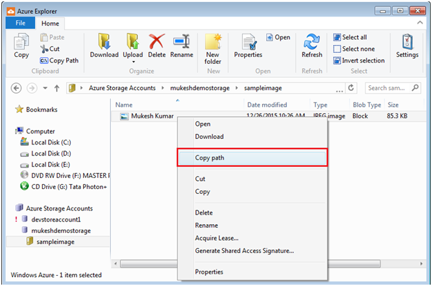Open the recent locations dropdown arrow

(45, 88)
